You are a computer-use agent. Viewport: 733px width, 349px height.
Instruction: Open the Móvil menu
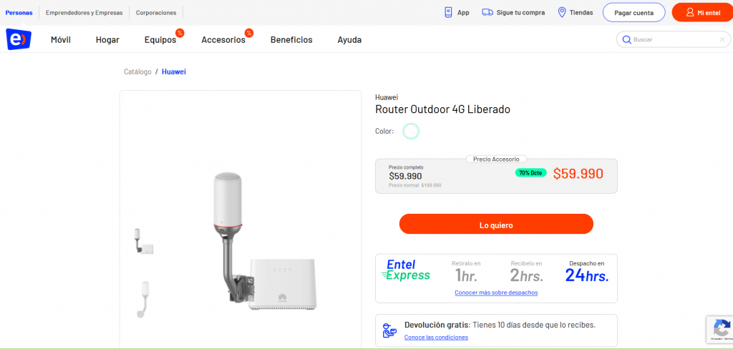pyautogui.click(x=61, y=40)
